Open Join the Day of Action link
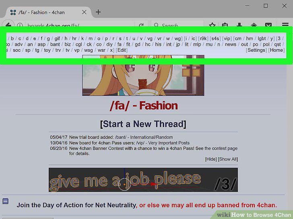The width and height of the screenshot is (293, 219). click(x=76, y=205)
